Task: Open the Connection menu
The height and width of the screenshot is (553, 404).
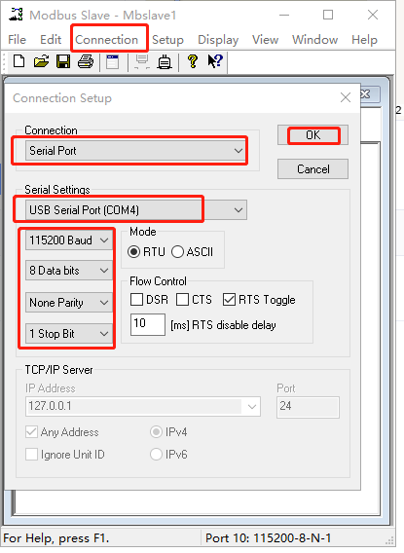Action: tap(106, 40)
